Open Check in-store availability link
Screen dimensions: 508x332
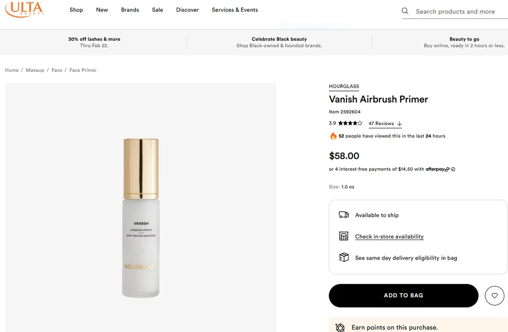pyautogui.click(x=389, y=236)
